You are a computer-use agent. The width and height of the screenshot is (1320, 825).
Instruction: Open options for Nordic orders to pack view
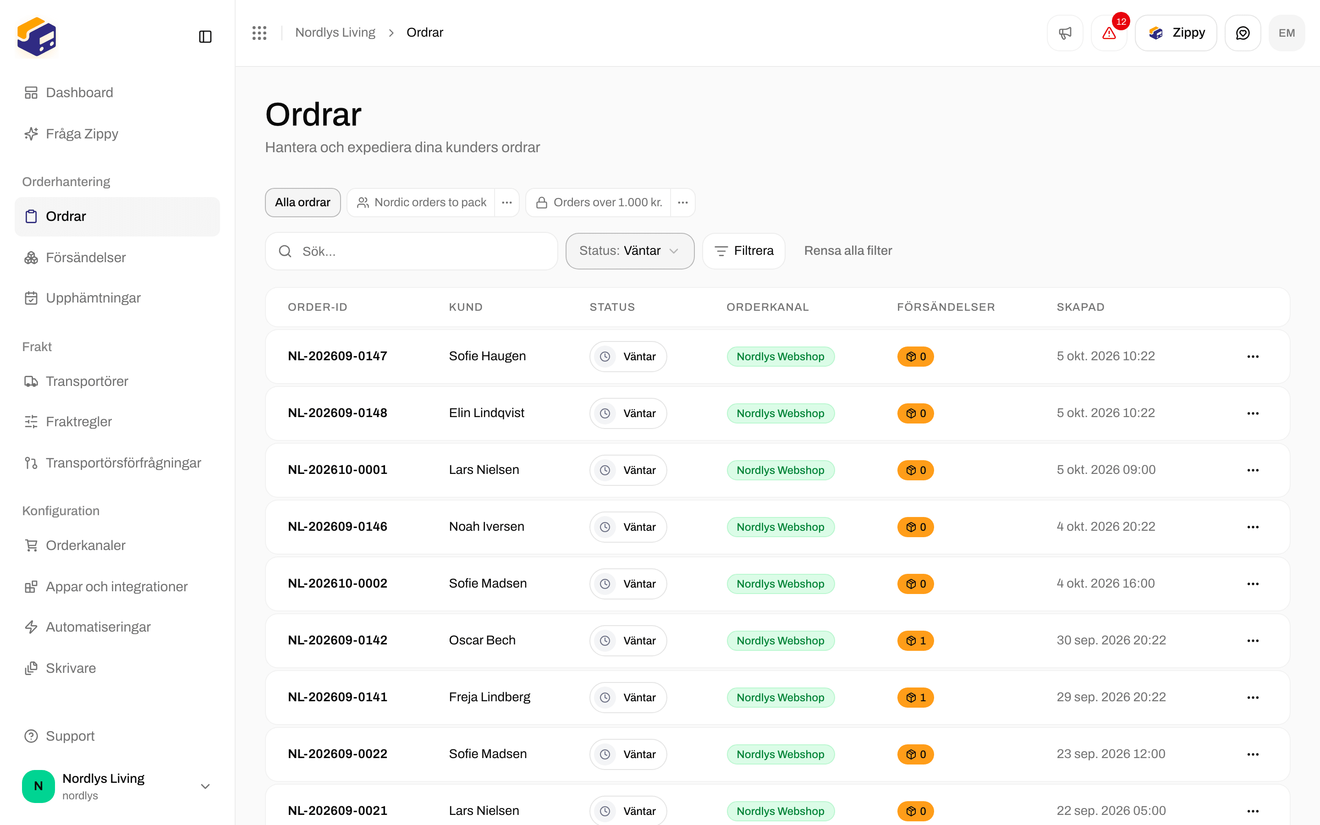(507, 203)
